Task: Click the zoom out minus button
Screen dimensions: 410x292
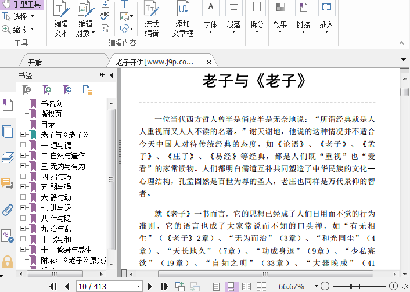Action: [x=325, y=286]
